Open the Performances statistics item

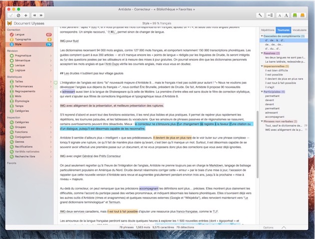(30, 86)
